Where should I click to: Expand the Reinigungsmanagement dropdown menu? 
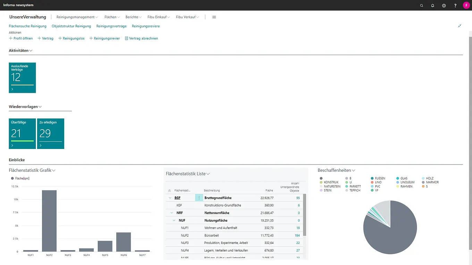click(77, 17)
